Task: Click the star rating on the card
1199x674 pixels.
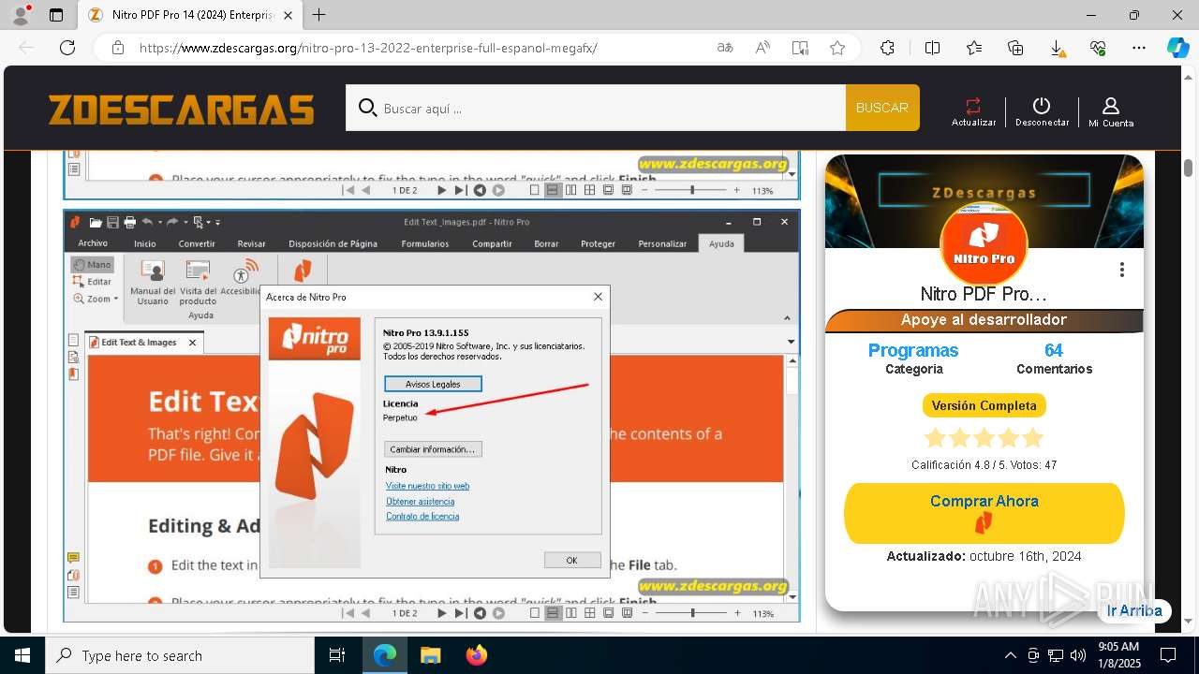Action: point(984,438)
